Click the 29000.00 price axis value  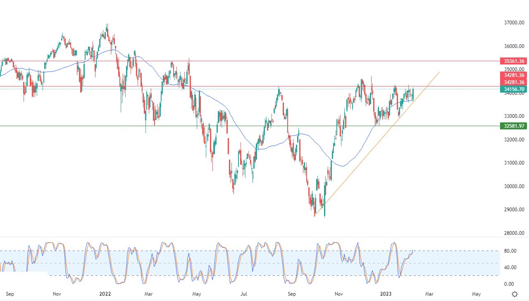514,210
